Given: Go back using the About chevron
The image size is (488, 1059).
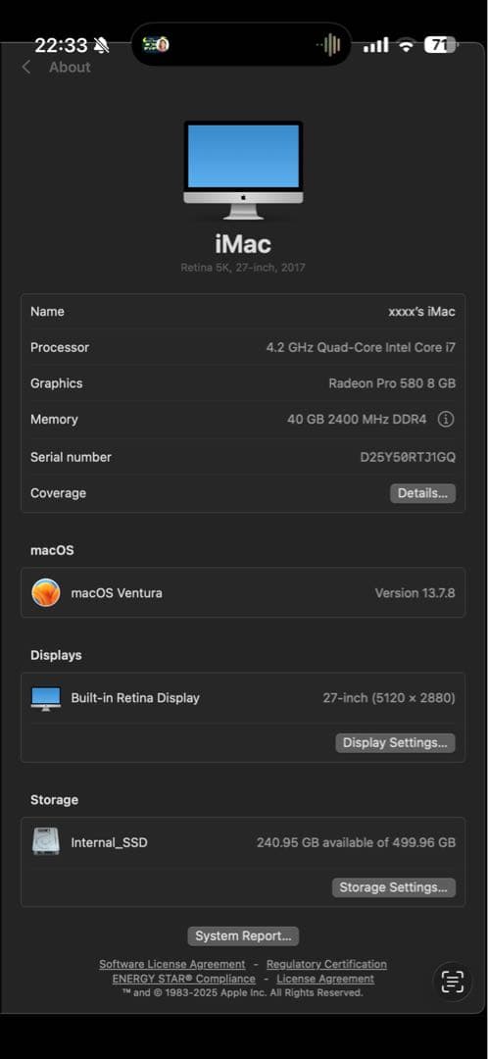Looking at the screenshot, I should click(x=26, y=67).
